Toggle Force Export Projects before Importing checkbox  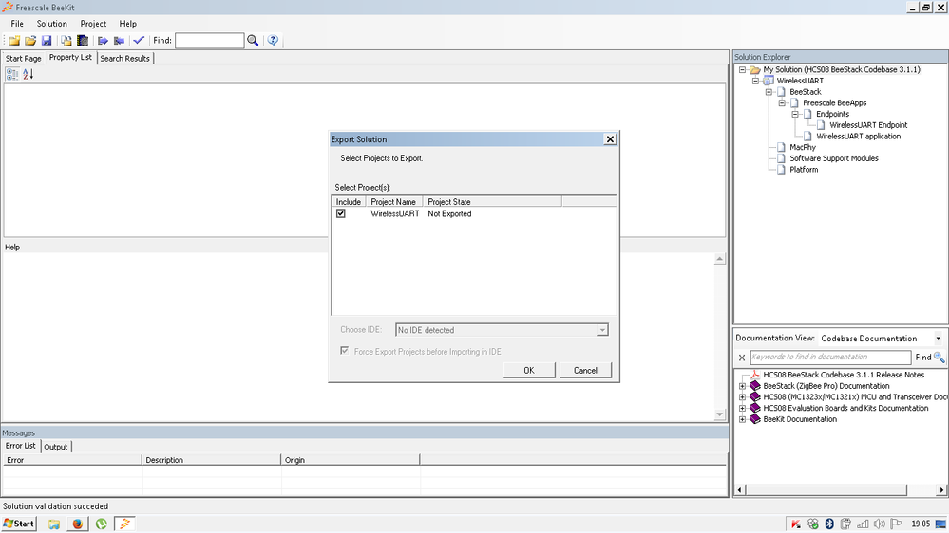click(345, 351)
